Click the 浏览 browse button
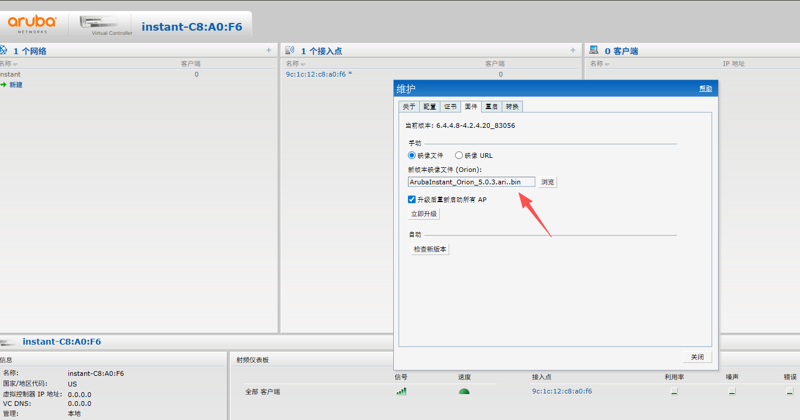The image size is (800, 420). pos(547,182)
